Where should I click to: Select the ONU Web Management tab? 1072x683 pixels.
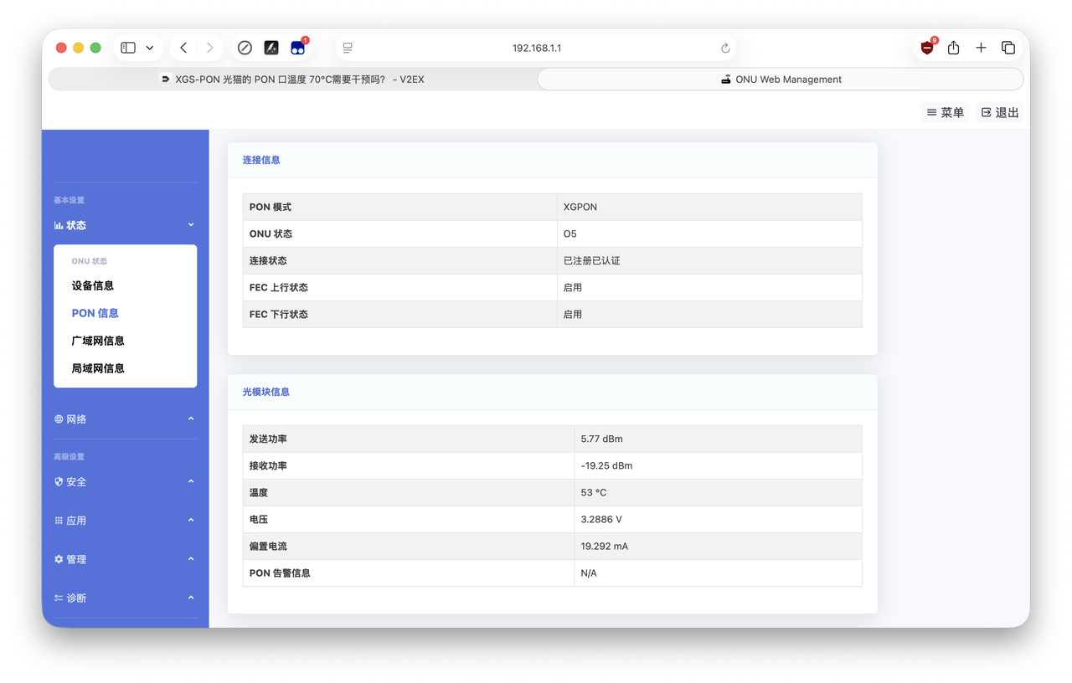tap(781, 80)
